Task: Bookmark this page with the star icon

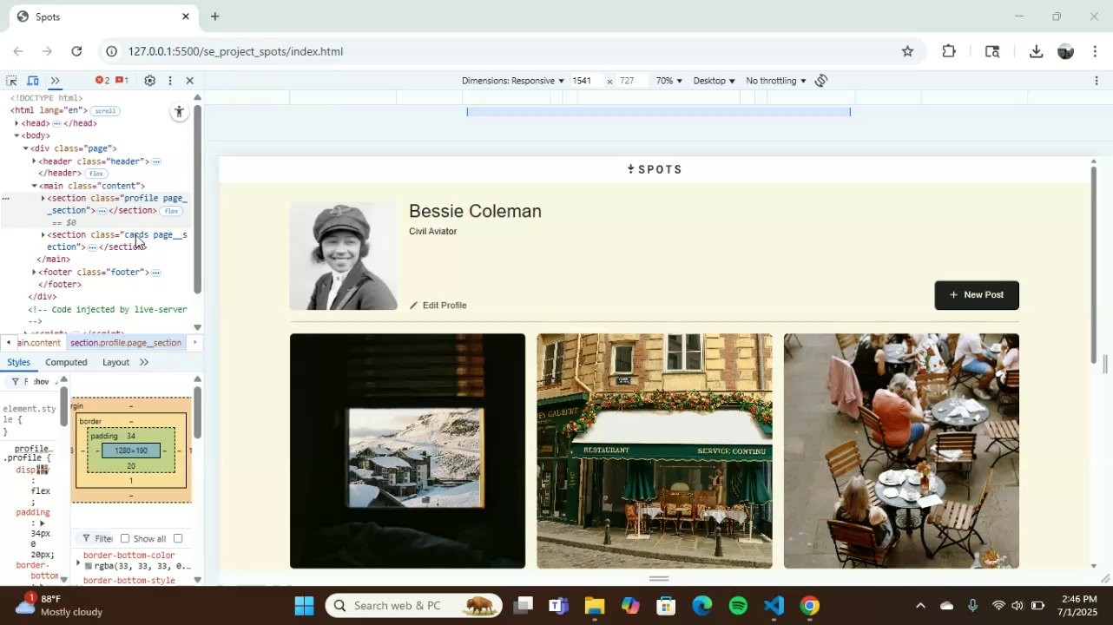Action: coord(907,51)
